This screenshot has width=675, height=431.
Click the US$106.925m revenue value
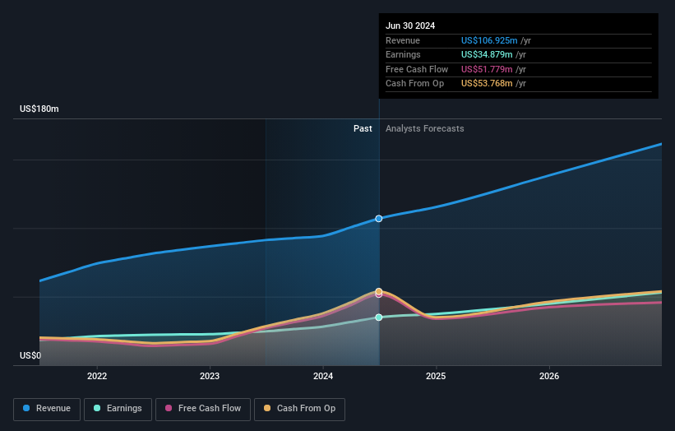coord(489,40)
